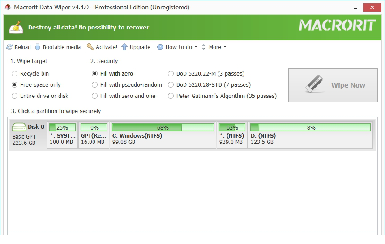This screenshot has height=244, width=385.
Task: Click the How to do help icon
Action: coord(160,47)
